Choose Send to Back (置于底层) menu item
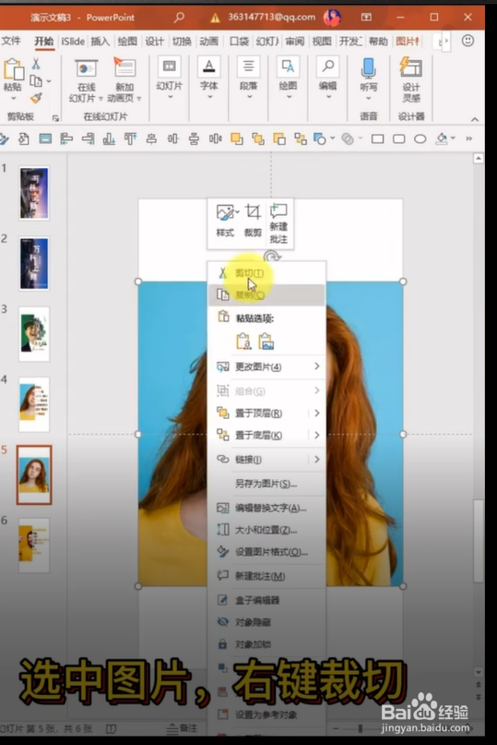Image resolution: width=497 pixels, height=745 pixels. (x=267, y=435)
